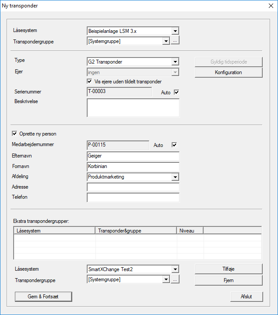
Task: Expand the Afdeling dropdown
Action: 175,177
